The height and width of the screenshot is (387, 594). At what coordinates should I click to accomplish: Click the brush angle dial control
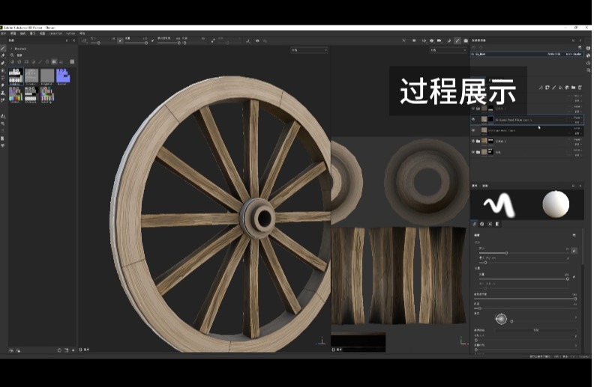click(501, 319)
